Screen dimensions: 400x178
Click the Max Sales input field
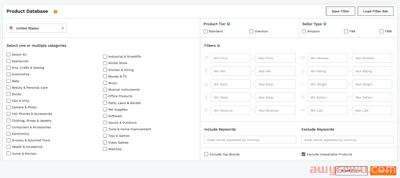pos(275,97)
